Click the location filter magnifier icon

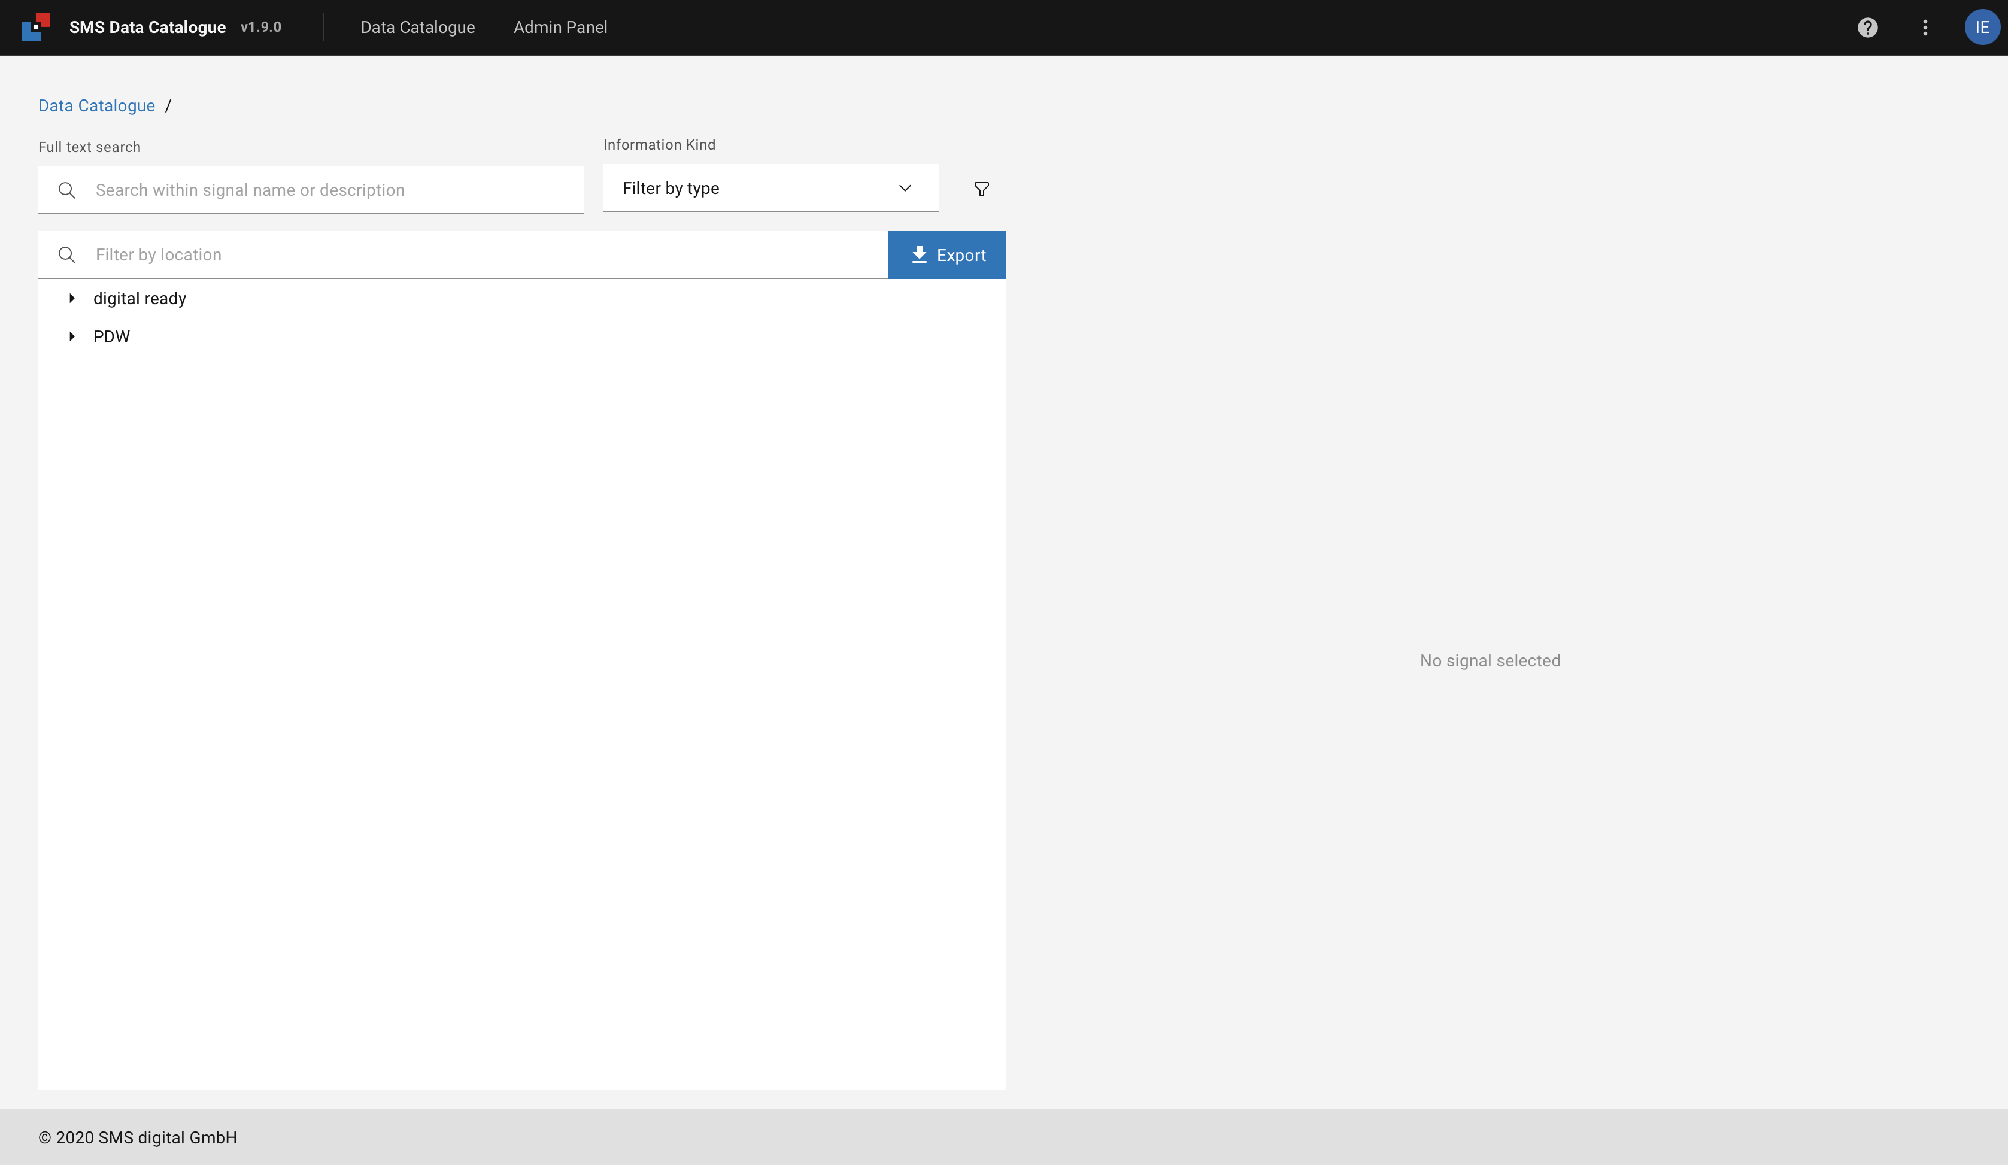pyautogui.click(x=67, y=255)
